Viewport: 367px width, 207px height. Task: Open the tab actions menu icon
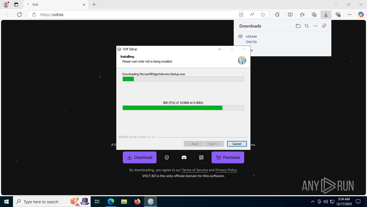coord(16,5)
